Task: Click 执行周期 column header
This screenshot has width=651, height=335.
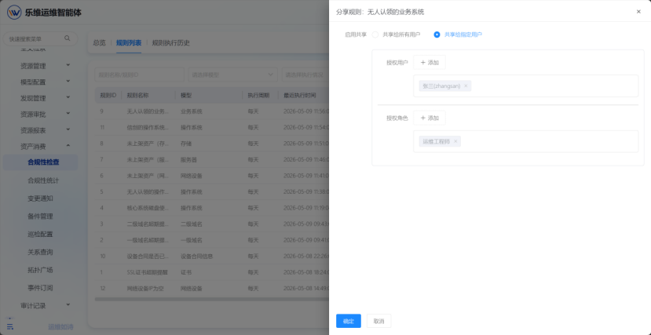Action: coord(258,96)
